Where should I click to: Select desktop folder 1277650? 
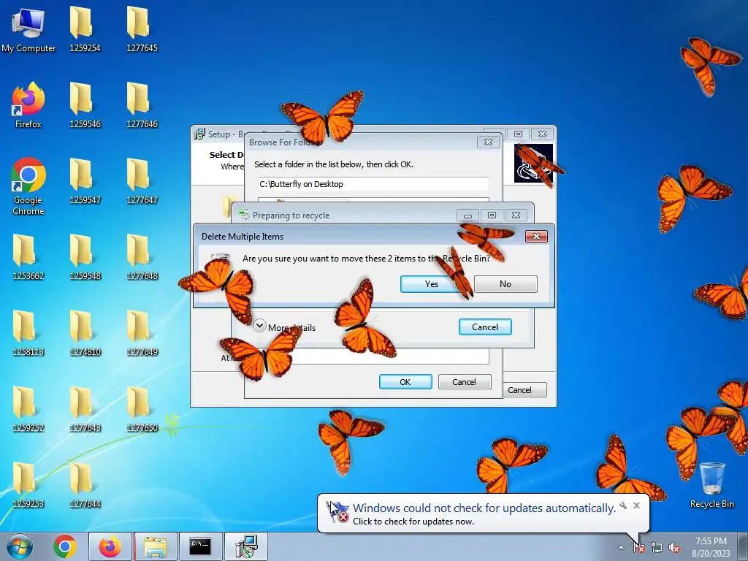click(142, 410)
